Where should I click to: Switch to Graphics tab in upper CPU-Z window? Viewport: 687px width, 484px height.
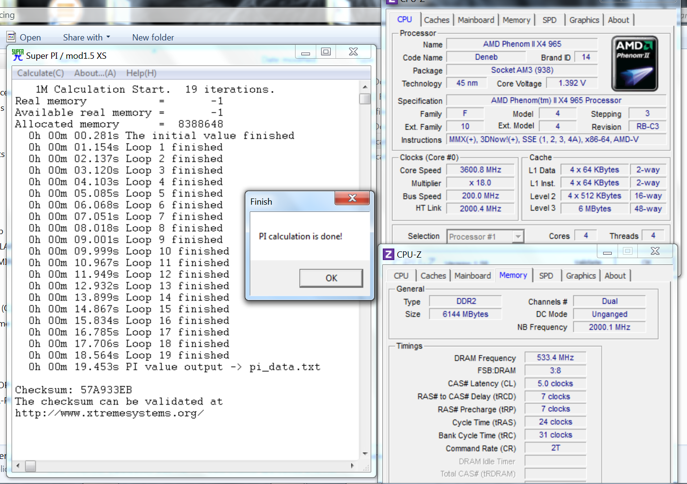[x=584, y=20]
